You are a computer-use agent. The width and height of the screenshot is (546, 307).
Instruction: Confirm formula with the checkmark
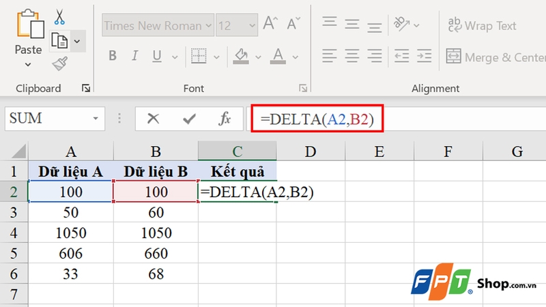point(190,119)
